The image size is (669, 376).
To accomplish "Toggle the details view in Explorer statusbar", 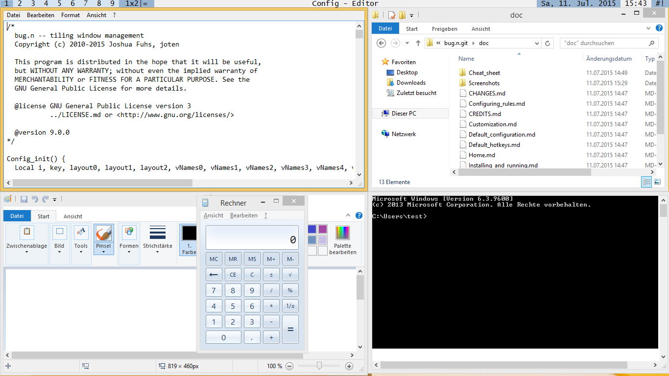I will pos(646,182).
